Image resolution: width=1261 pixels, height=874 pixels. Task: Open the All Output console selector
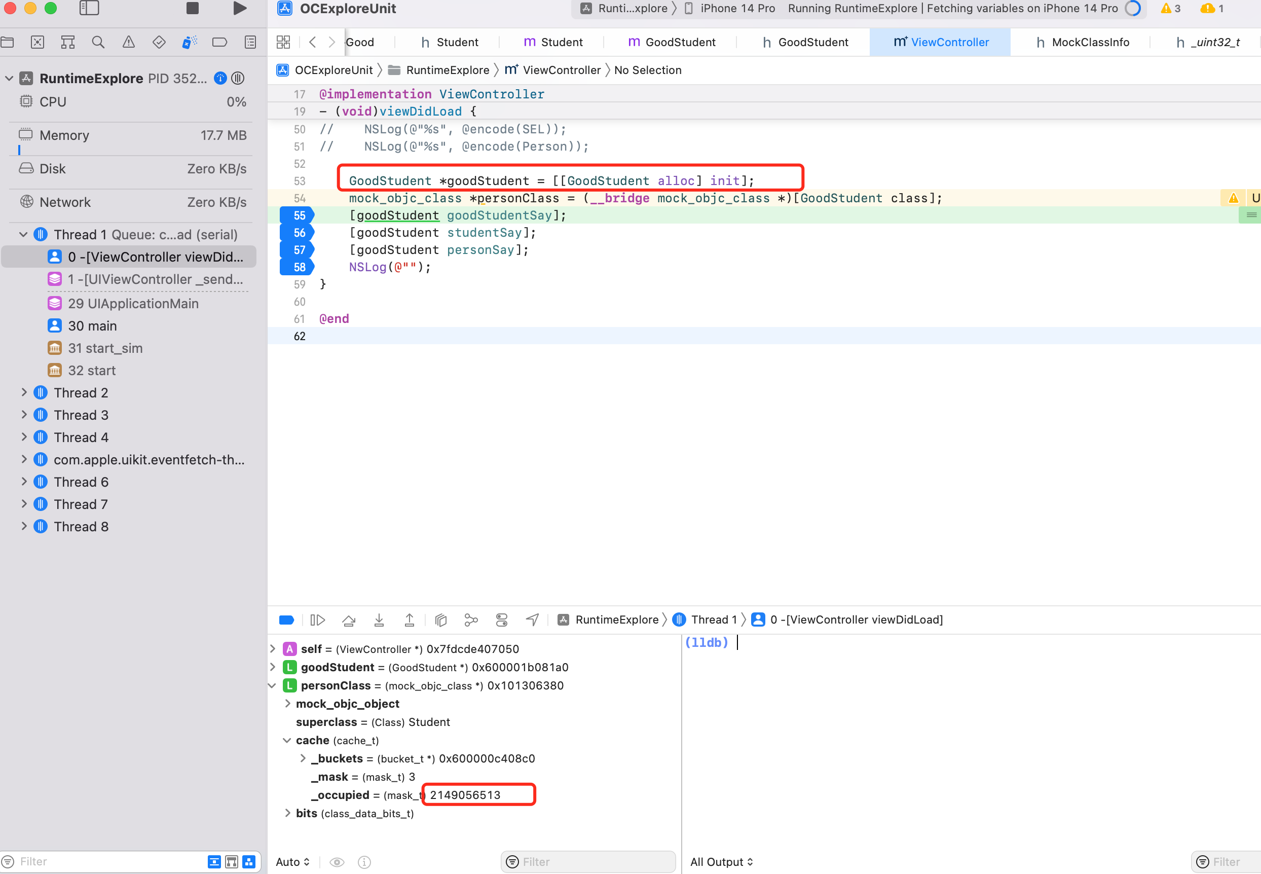[x=721, y=862]
